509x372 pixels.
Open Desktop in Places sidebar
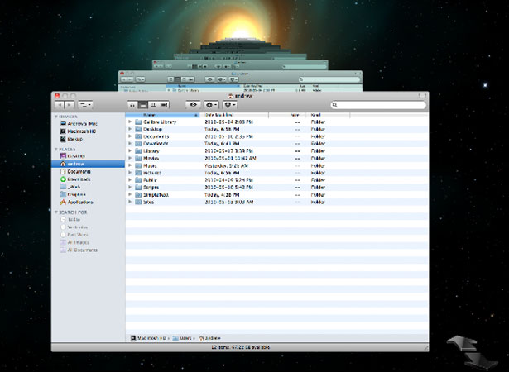pos(73,156)
